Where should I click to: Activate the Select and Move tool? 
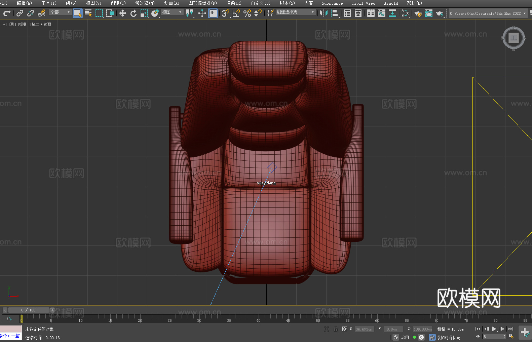(x=123, y=13)
